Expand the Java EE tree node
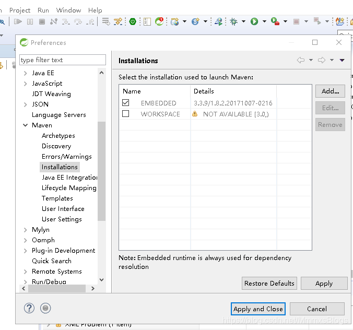The image size is (353, 330). (x=26, y=73)
